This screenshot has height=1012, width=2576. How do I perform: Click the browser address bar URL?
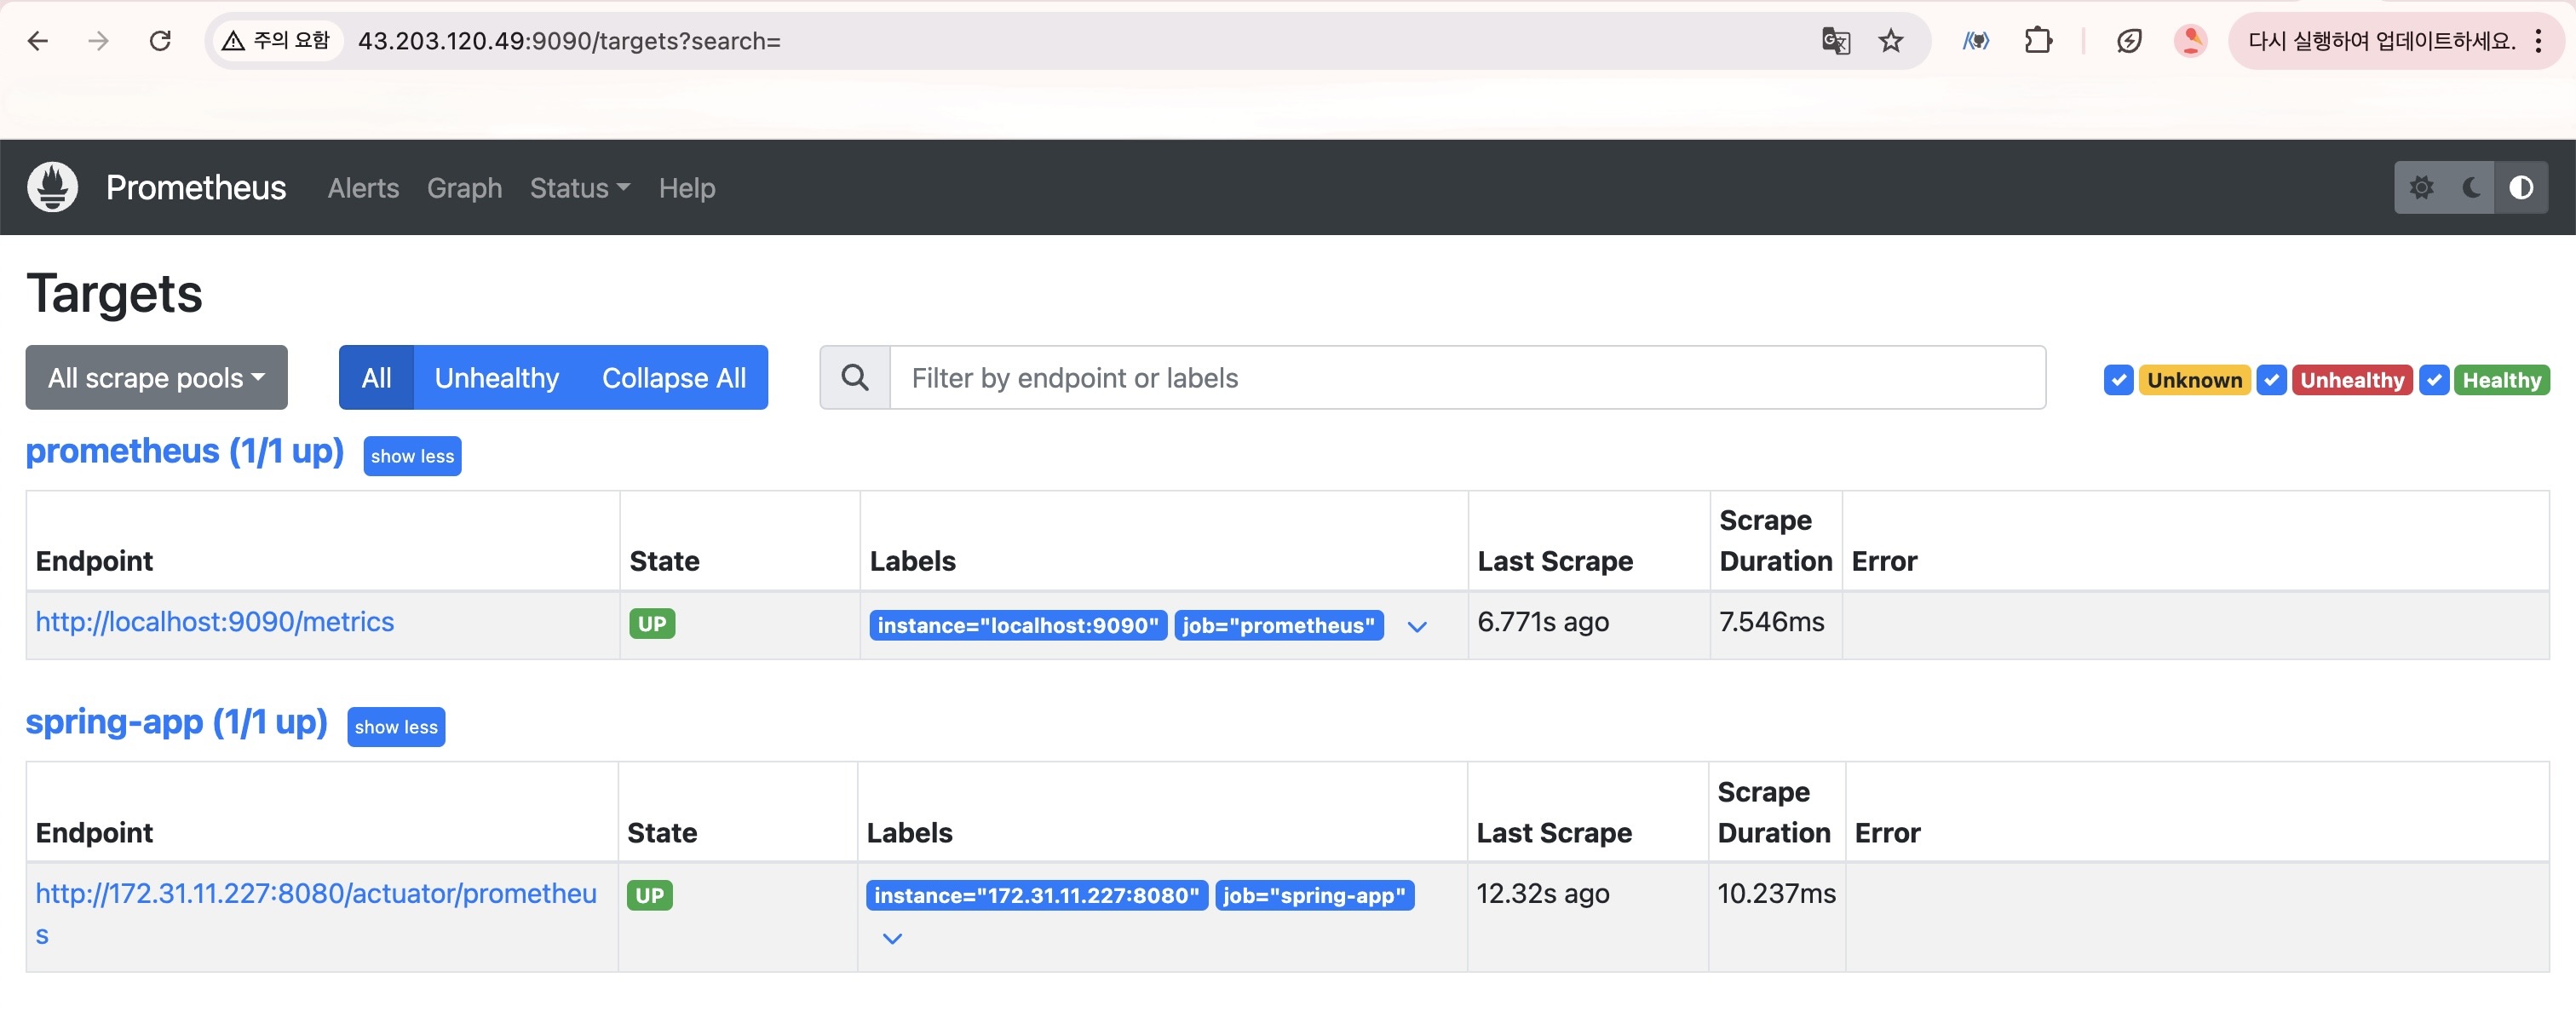569,41
